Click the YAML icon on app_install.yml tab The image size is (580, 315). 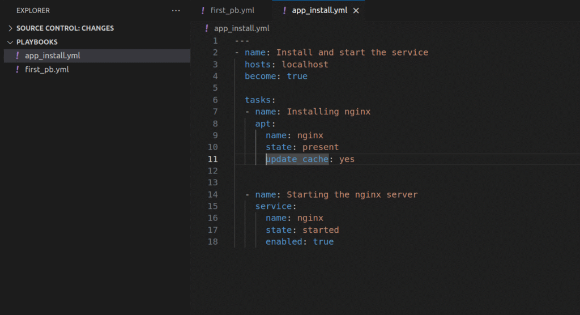click(x=284, y=11)
